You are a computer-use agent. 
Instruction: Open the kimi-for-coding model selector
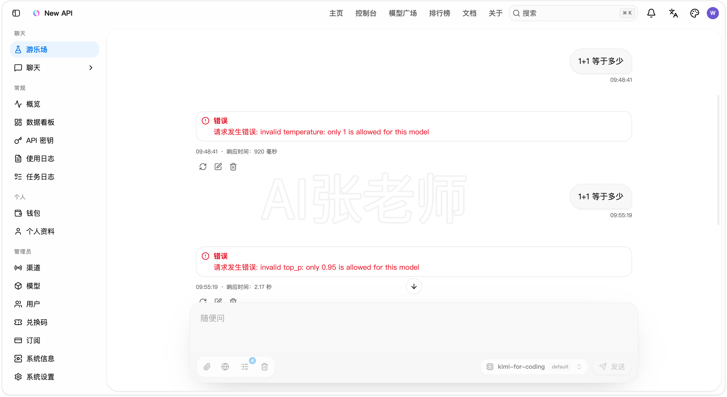[534, 366]
